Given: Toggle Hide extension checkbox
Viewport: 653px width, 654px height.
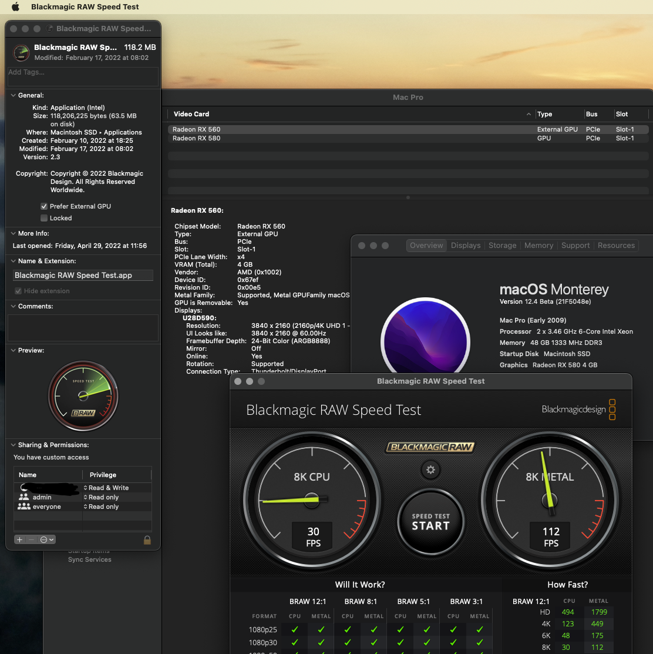Looking at the screenshot, I should tap(18, 291).
